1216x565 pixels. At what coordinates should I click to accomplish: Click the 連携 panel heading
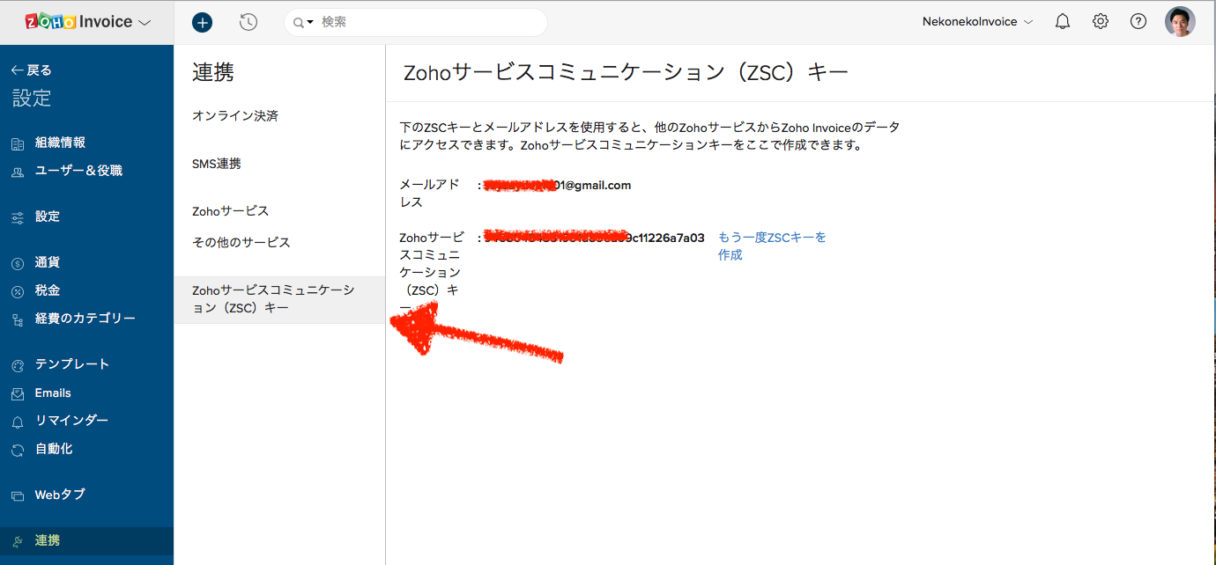(213, 73)
